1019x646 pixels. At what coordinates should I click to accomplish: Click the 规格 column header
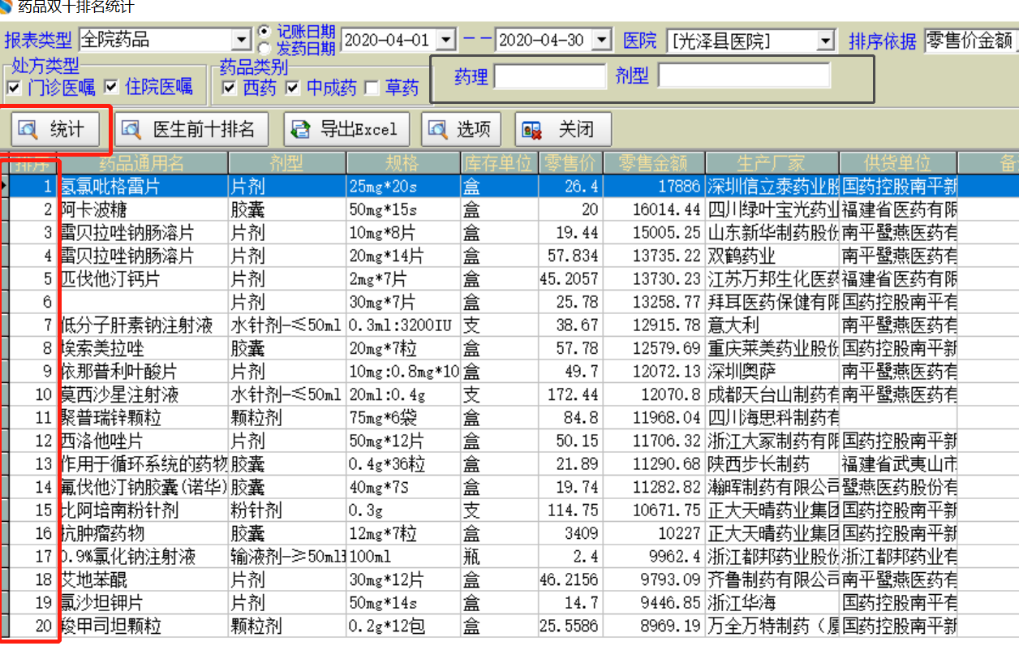point(403,162)
